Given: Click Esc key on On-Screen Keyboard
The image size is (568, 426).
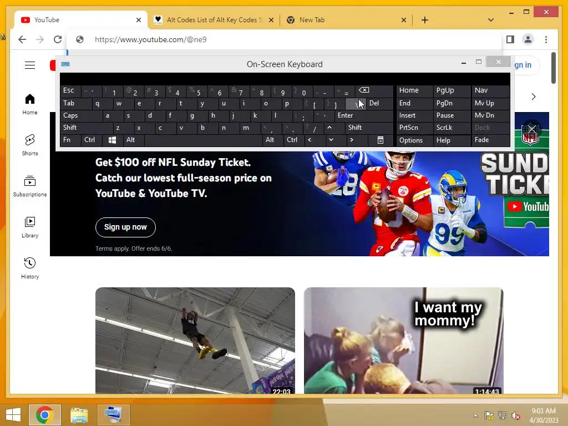Looking at the screenshot, I should click(70, 90).
